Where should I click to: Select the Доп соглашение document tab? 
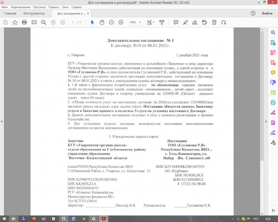[71, 13]
